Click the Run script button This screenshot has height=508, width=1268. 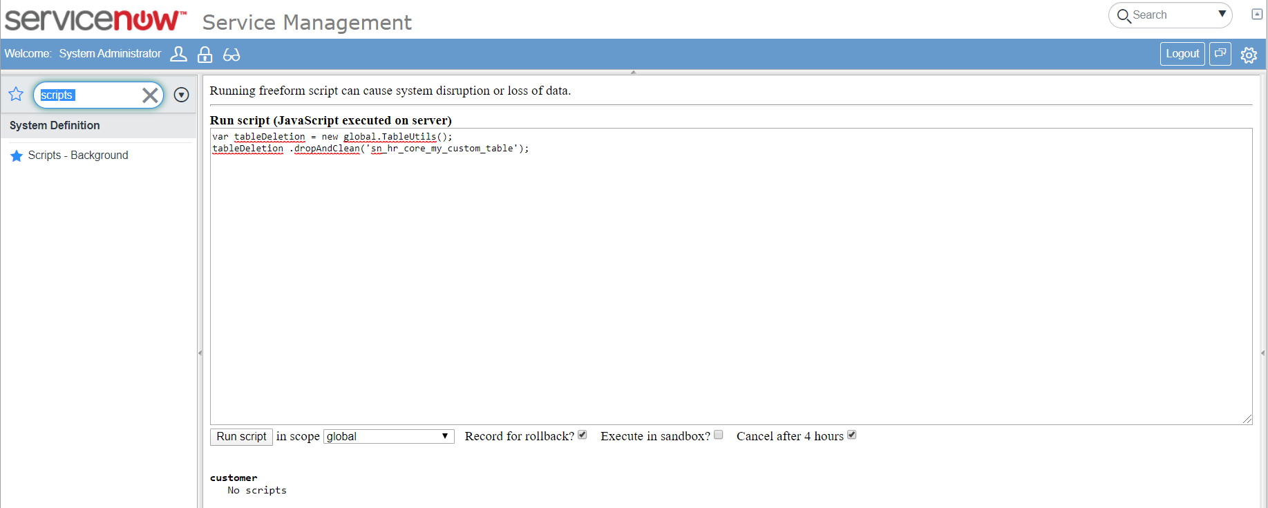click(241, 436)
